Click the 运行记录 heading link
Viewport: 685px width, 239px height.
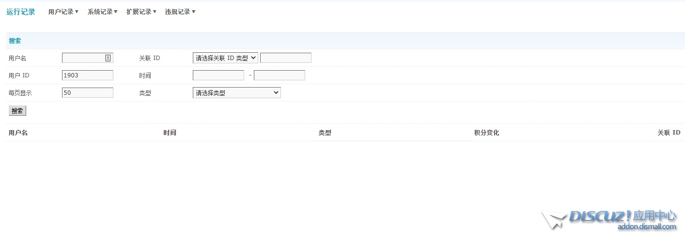tap(21, 12)
